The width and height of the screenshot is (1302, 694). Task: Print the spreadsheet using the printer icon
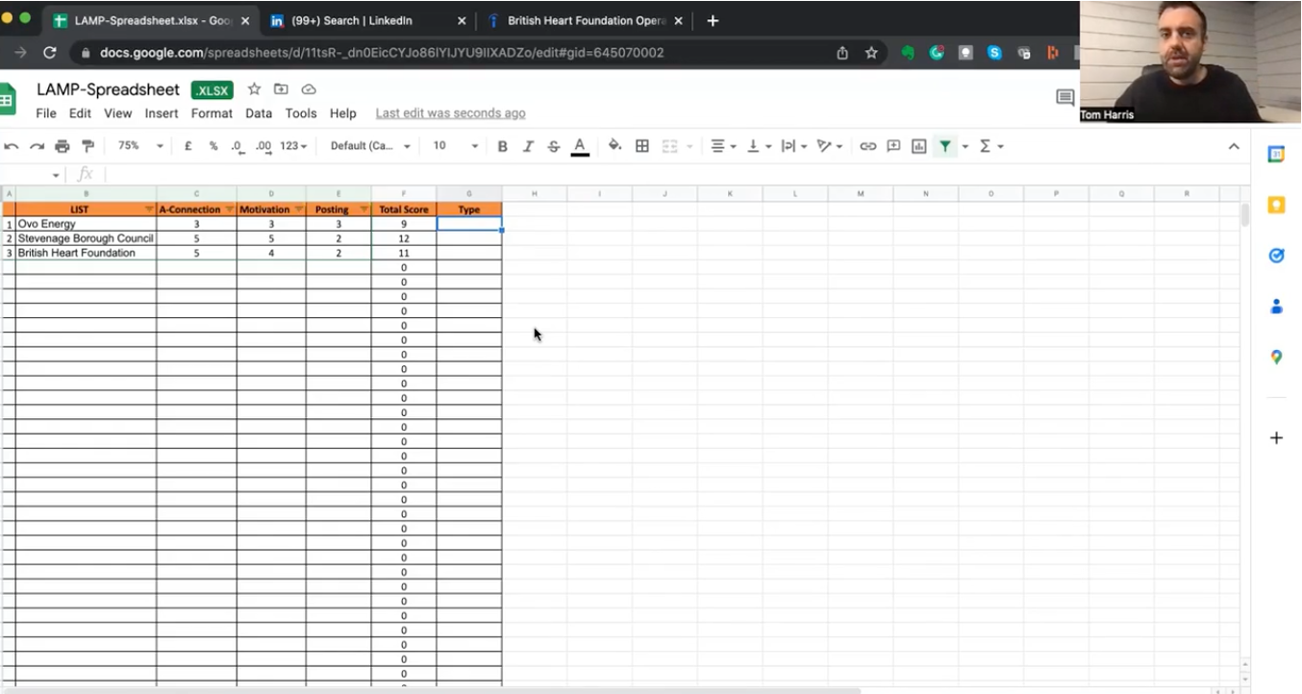tap(63, 146)
